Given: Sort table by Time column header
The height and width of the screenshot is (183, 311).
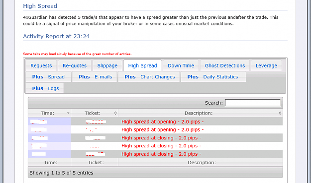Looking at the screenshot, I should [49, 113].
